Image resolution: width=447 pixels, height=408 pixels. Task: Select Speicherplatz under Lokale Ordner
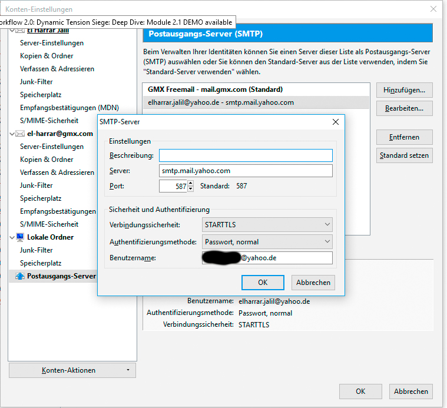[x=41, y=263]
